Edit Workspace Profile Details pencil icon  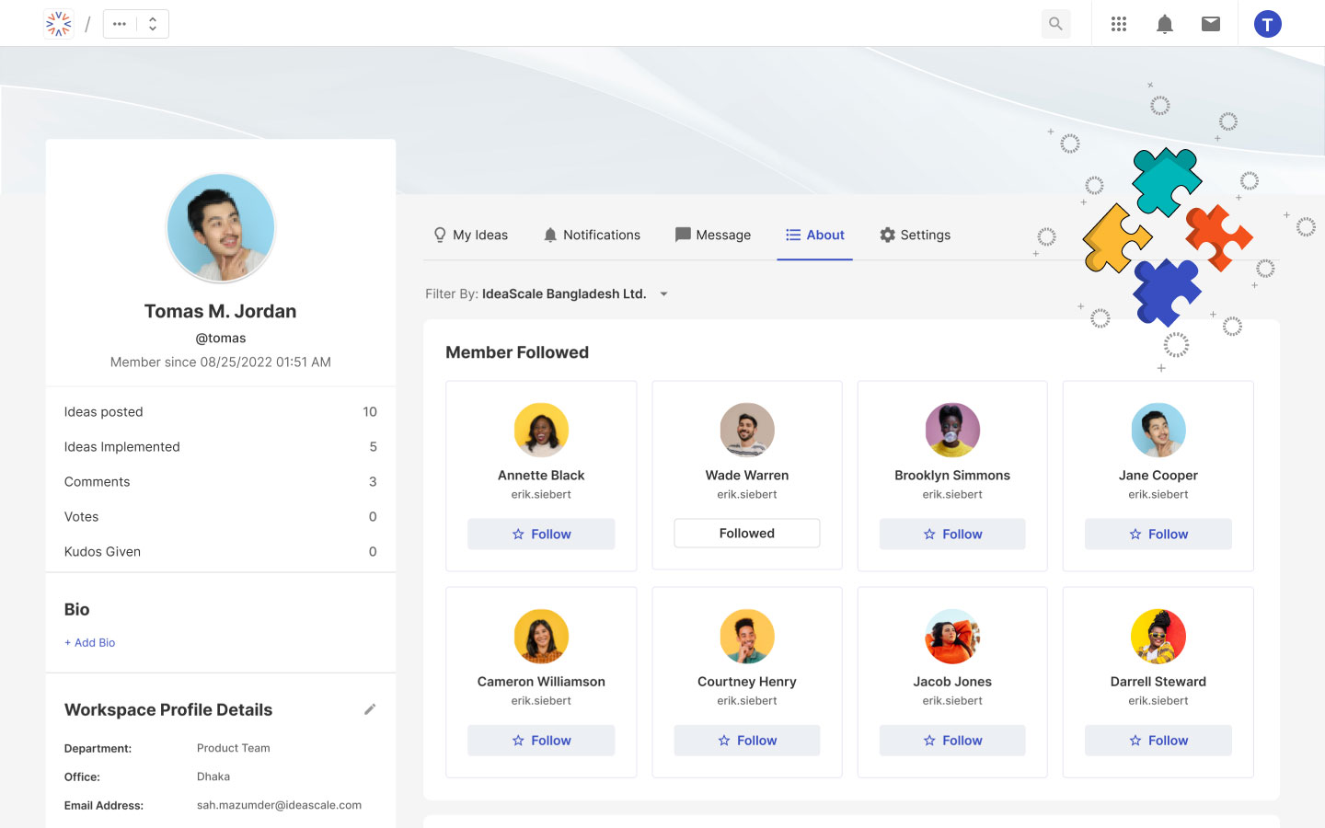pos(370,709)
